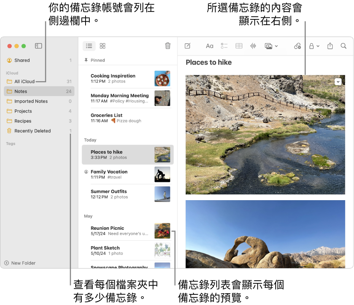Search notes with magnifier icon
Viewport: 354px width, 305px height.
pos(343,46)
